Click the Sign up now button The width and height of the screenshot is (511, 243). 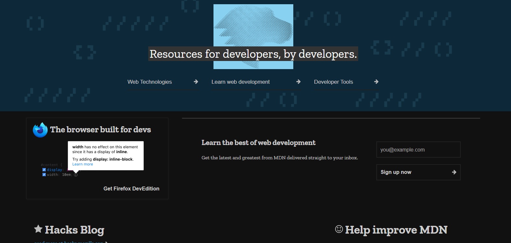click(x=418, y=172)
